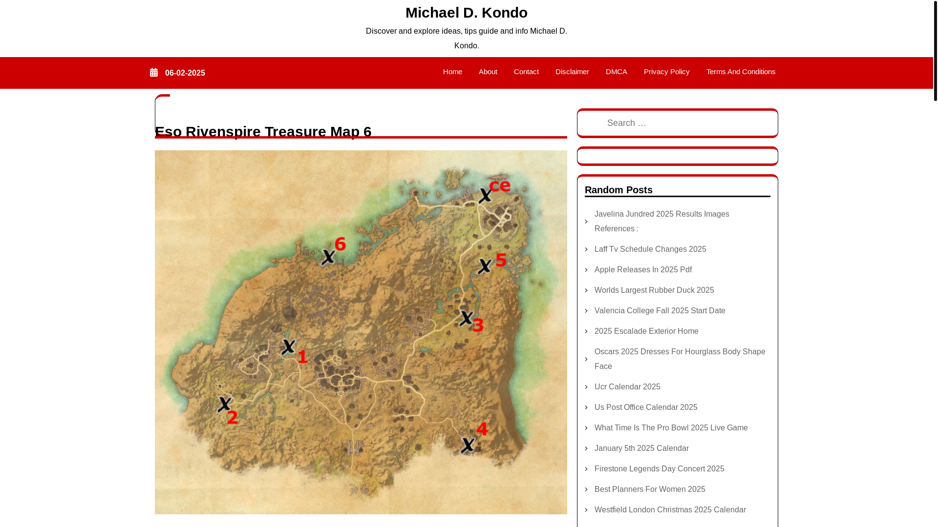The image size is (938, 527).
Task: Click the Random Posts heading
Action: (x=618, y=190)
